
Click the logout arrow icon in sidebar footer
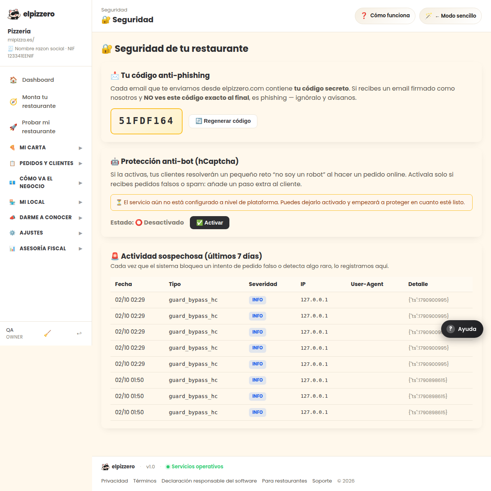[79, 333]
